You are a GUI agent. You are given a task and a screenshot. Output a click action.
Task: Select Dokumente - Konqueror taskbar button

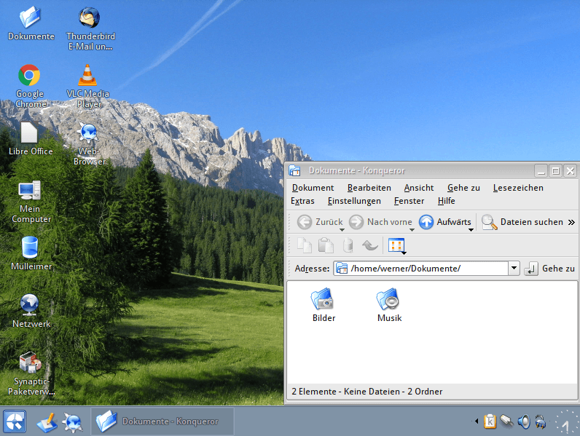(x=162, y=421)
